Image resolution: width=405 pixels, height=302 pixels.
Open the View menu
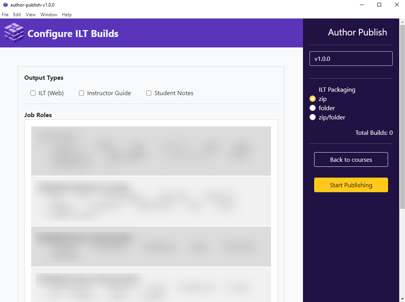coord(30,14)
